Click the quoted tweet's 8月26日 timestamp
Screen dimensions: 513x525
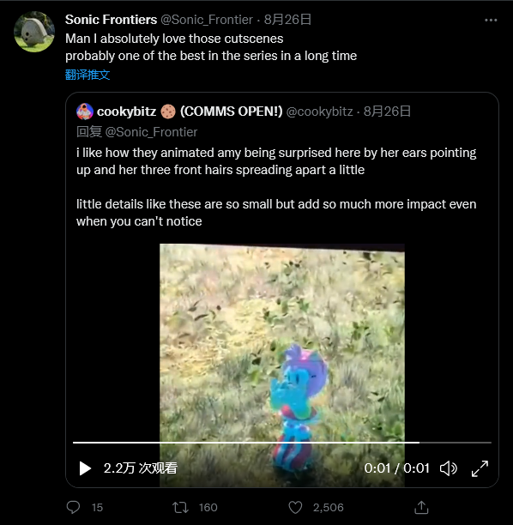coord(387,112)
